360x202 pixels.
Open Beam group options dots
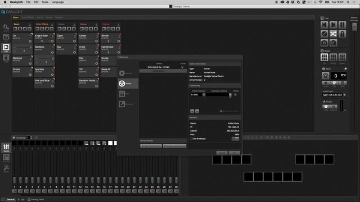(30, 24)
